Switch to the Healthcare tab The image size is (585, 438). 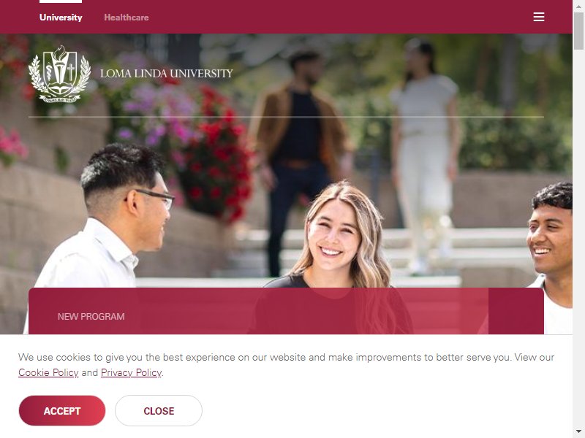pos(126,17)
